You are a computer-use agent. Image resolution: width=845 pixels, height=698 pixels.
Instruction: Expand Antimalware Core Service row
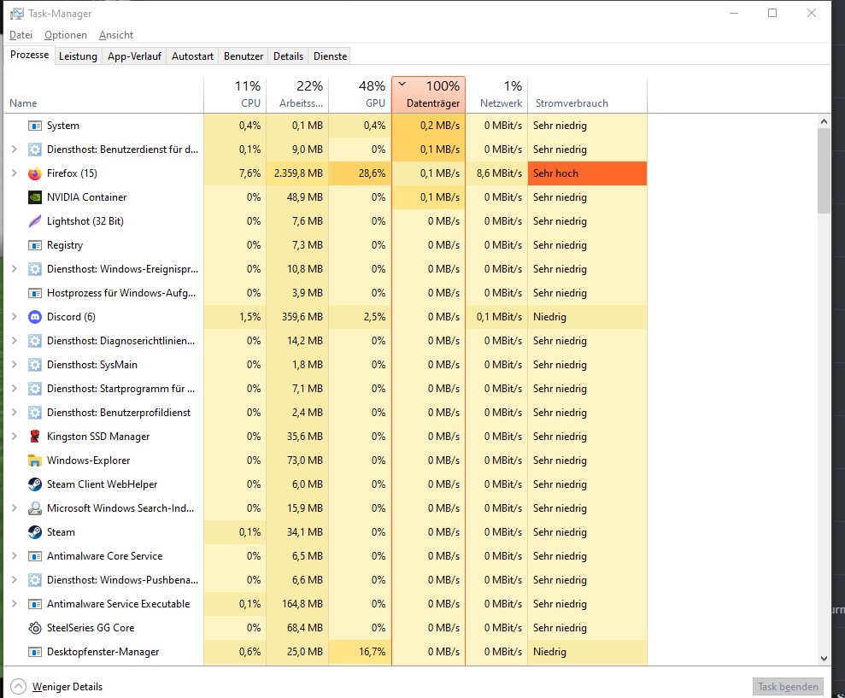(x=15, y=556)
